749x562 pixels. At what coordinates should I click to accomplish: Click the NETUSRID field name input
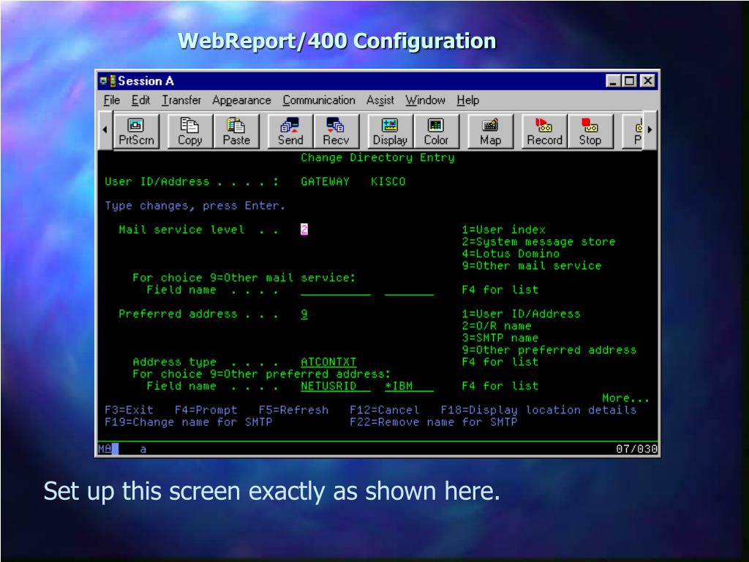[335, 386]
